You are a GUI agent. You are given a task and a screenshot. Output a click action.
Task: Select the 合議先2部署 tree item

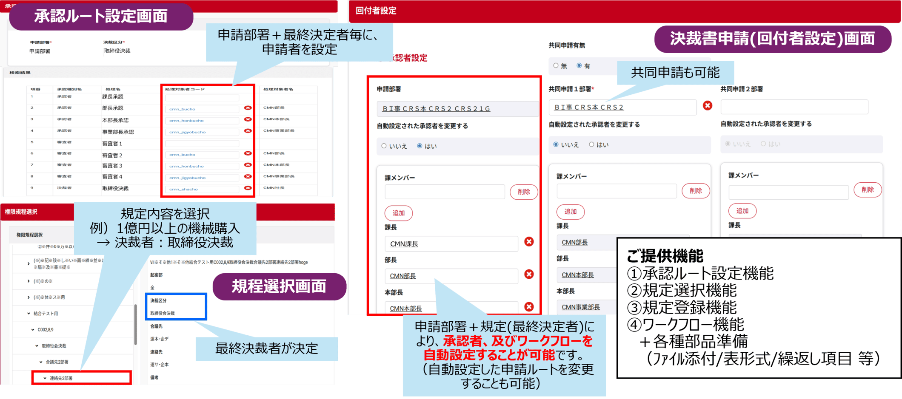point(57,362)
